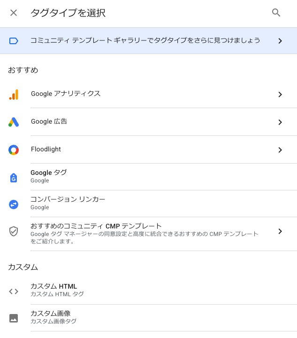Click the Custom Image picture icon

coord(14,318)
